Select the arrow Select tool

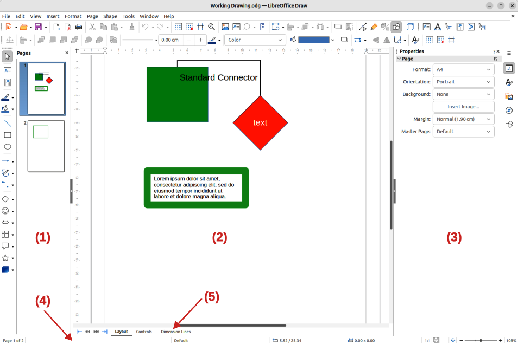tap(7, 57)
